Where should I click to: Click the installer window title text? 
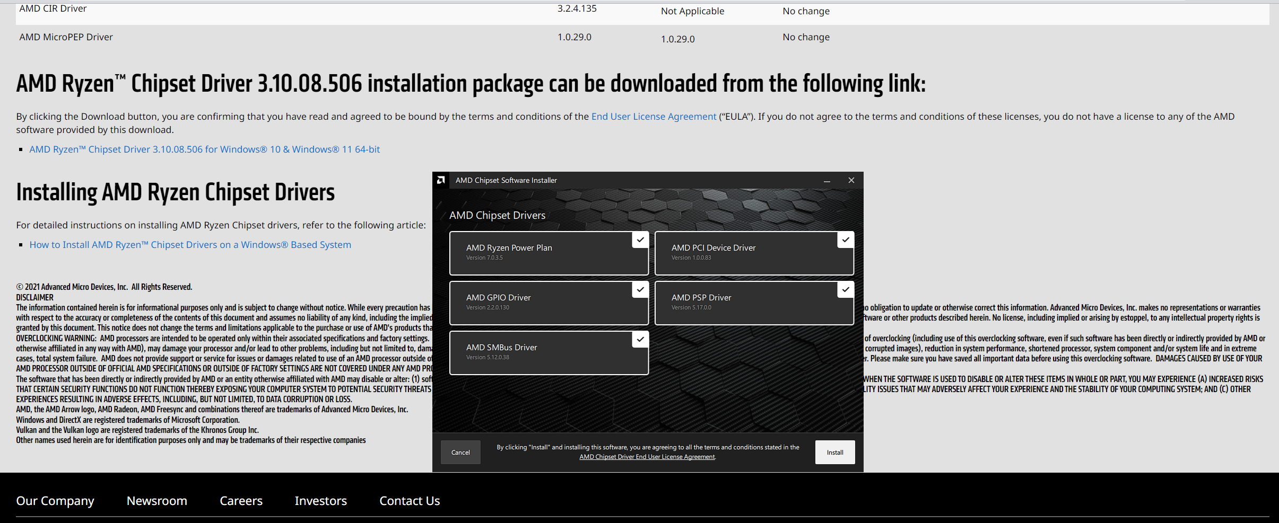tap(506, 180)
